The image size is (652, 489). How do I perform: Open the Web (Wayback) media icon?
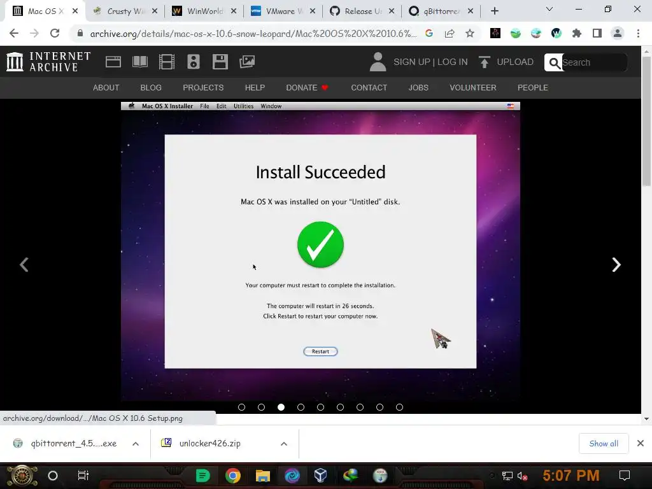(x=113, y=62)
